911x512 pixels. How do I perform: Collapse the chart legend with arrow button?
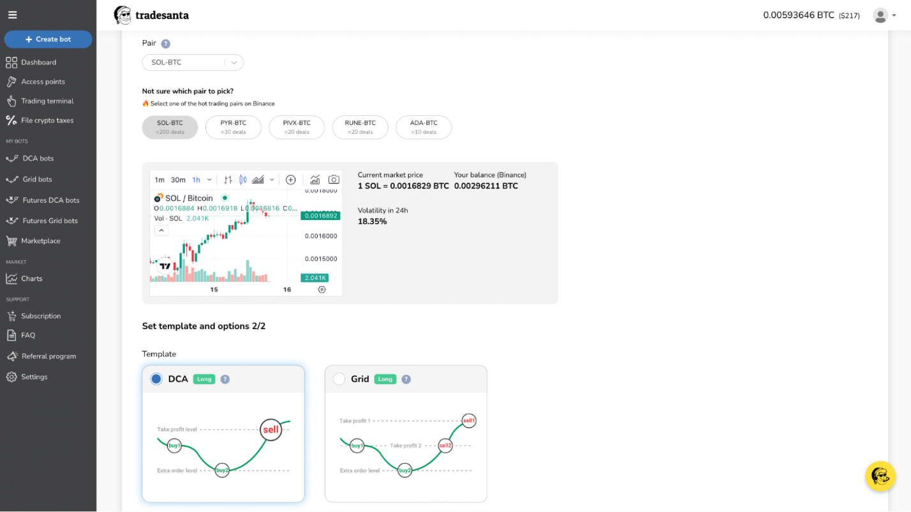click(161, 230)
